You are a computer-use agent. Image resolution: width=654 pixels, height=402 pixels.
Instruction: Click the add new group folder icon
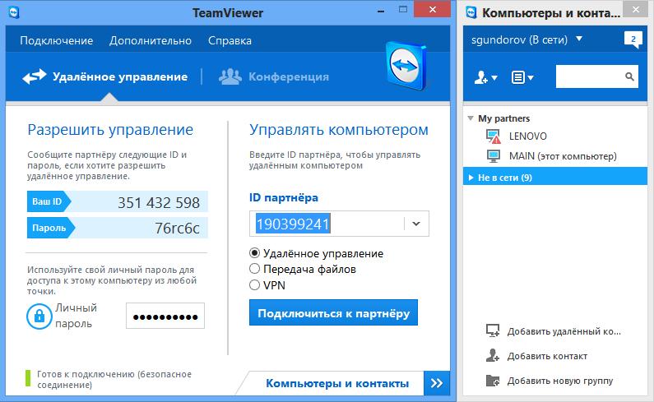pos(493,380)
